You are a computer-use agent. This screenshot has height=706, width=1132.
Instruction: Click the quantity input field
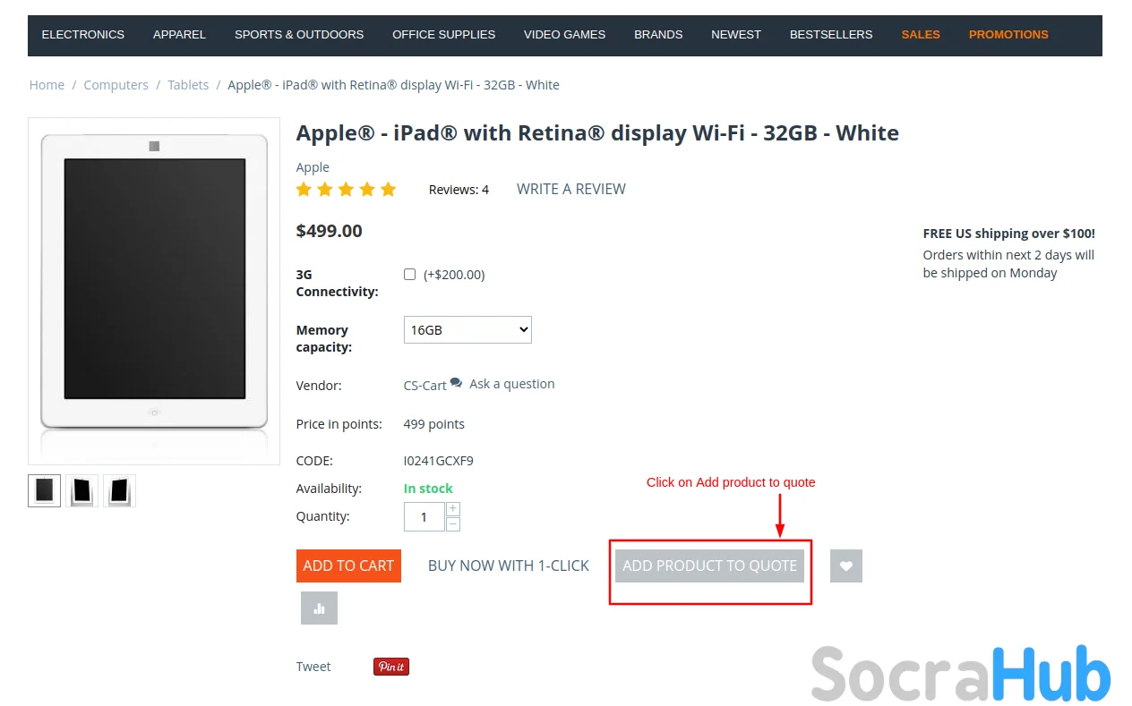[424, 517]
